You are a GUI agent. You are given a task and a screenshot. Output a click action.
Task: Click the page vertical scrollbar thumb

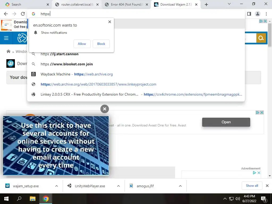[x=270, y=35]
